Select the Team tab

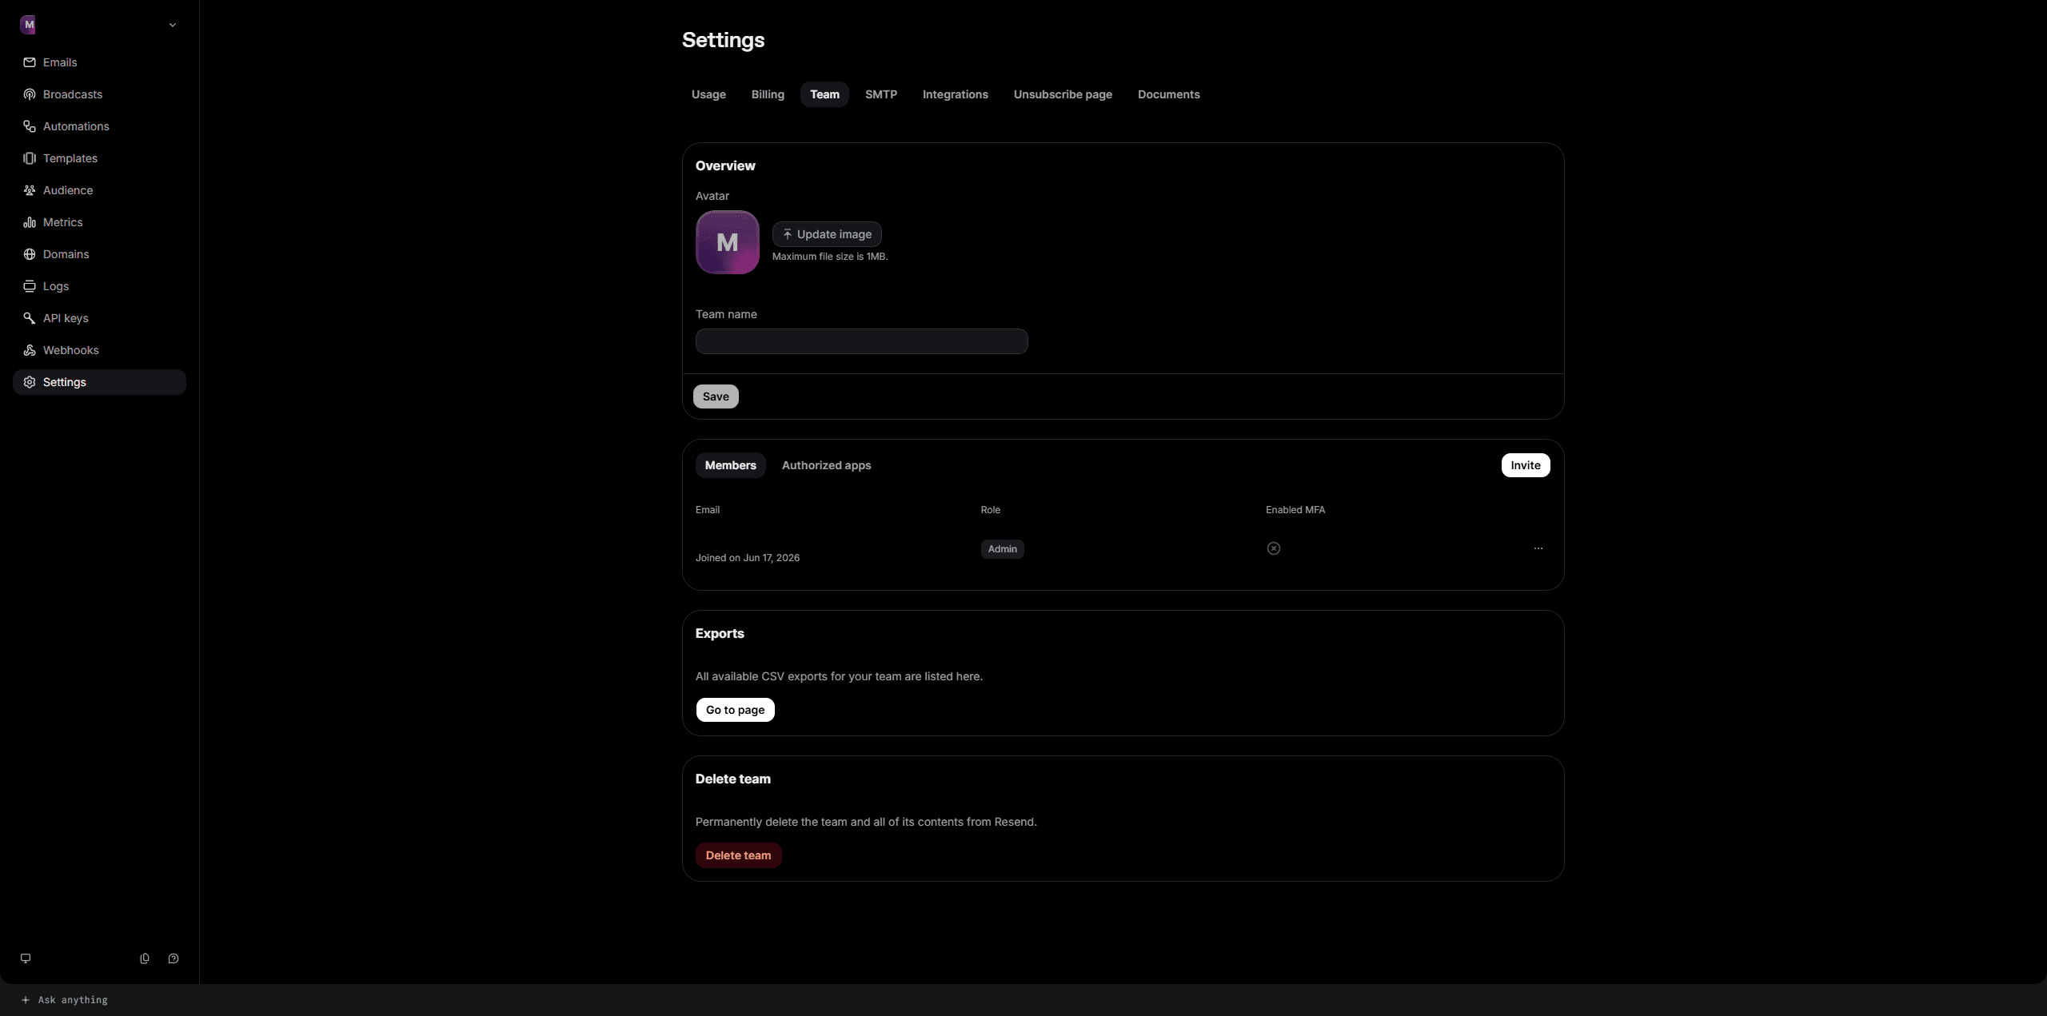tap(824, 94)
